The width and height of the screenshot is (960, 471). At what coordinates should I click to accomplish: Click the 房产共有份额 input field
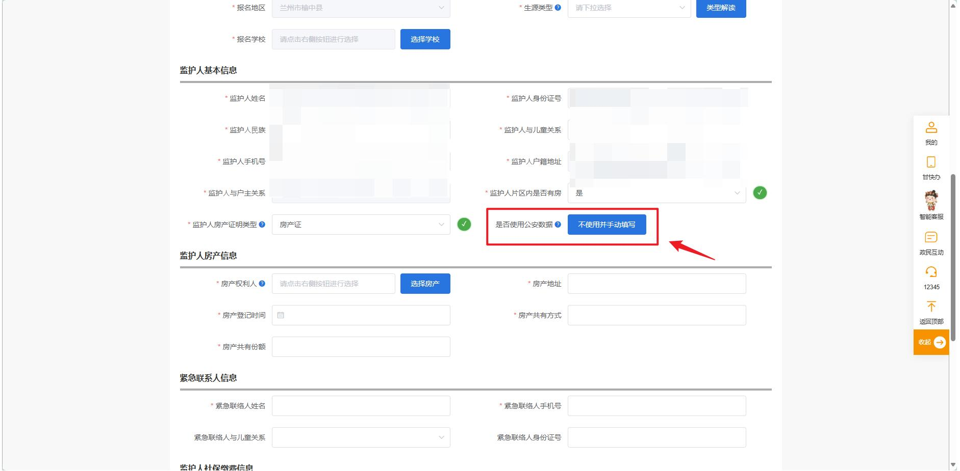pyautogui.click(x=361, y=347)
